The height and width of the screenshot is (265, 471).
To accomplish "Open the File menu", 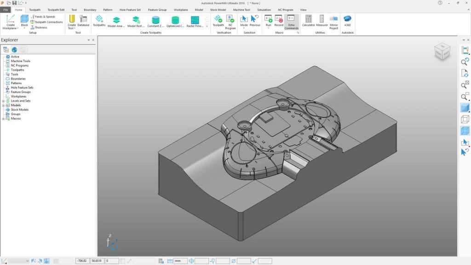I will click(6, 10).
